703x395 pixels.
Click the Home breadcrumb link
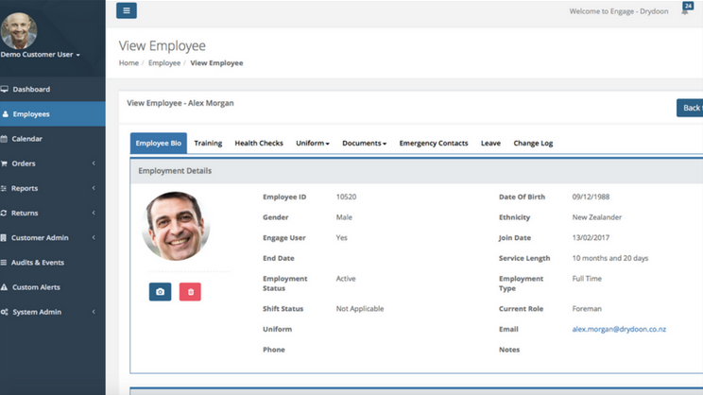pyautogui.click(x=129, y=63)
